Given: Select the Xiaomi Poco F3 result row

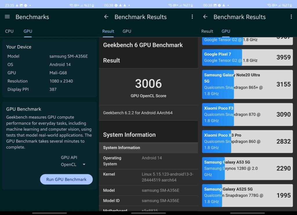Looking at the screenshot, I should [247, 114].
